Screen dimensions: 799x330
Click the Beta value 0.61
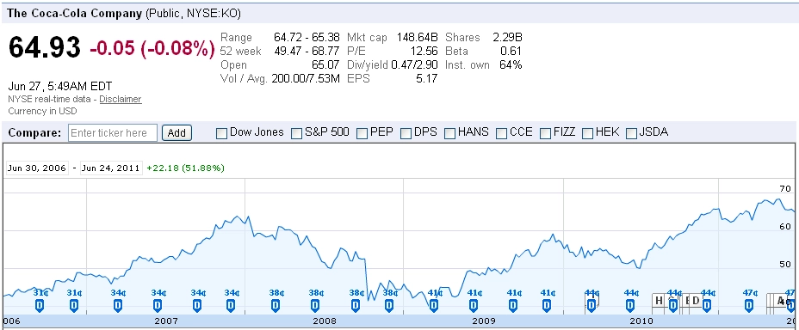511,52
